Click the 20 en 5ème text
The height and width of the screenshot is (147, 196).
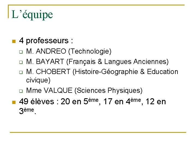[x=79, y=101]
